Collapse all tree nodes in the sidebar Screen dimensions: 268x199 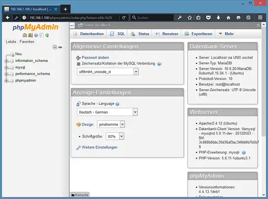click(x=55, y=47)
